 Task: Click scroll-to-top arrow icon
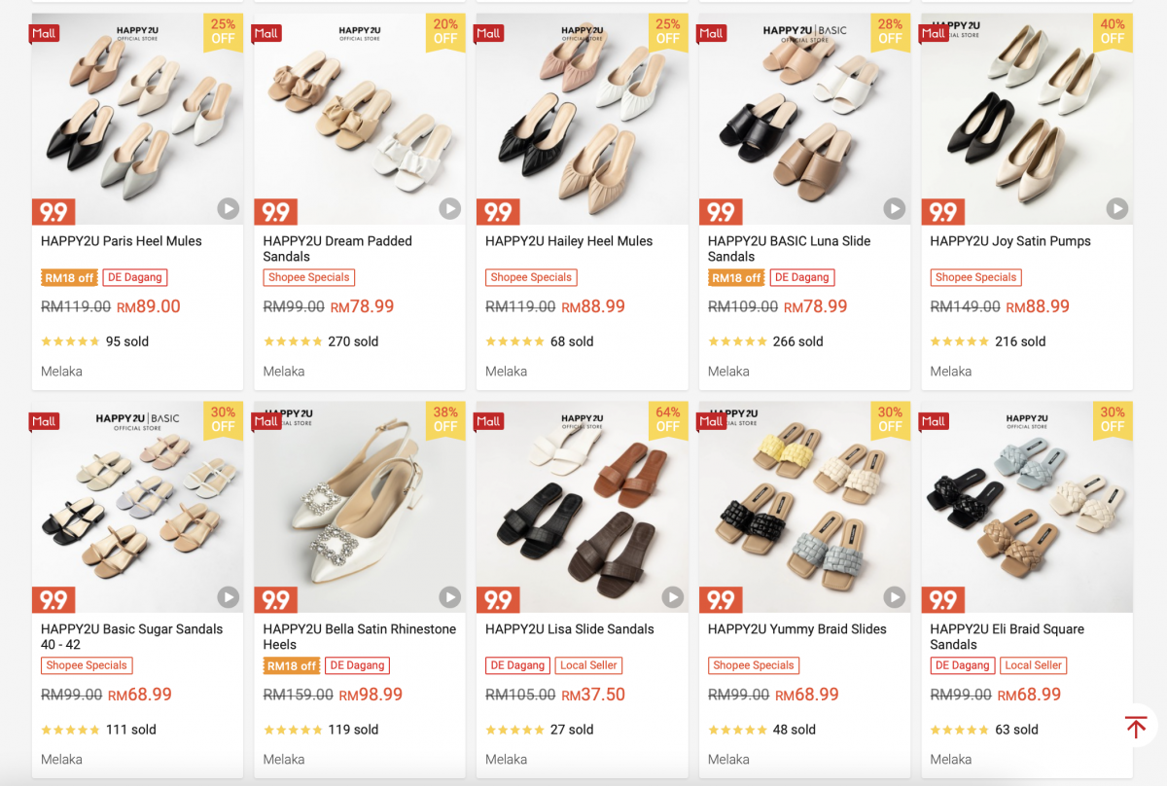[1136, 727]
